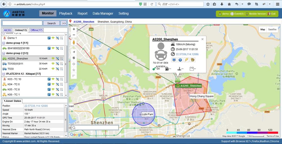Screen dimensions: 282x144
Task: Click the Search button
Action: (x=51, y=23)
